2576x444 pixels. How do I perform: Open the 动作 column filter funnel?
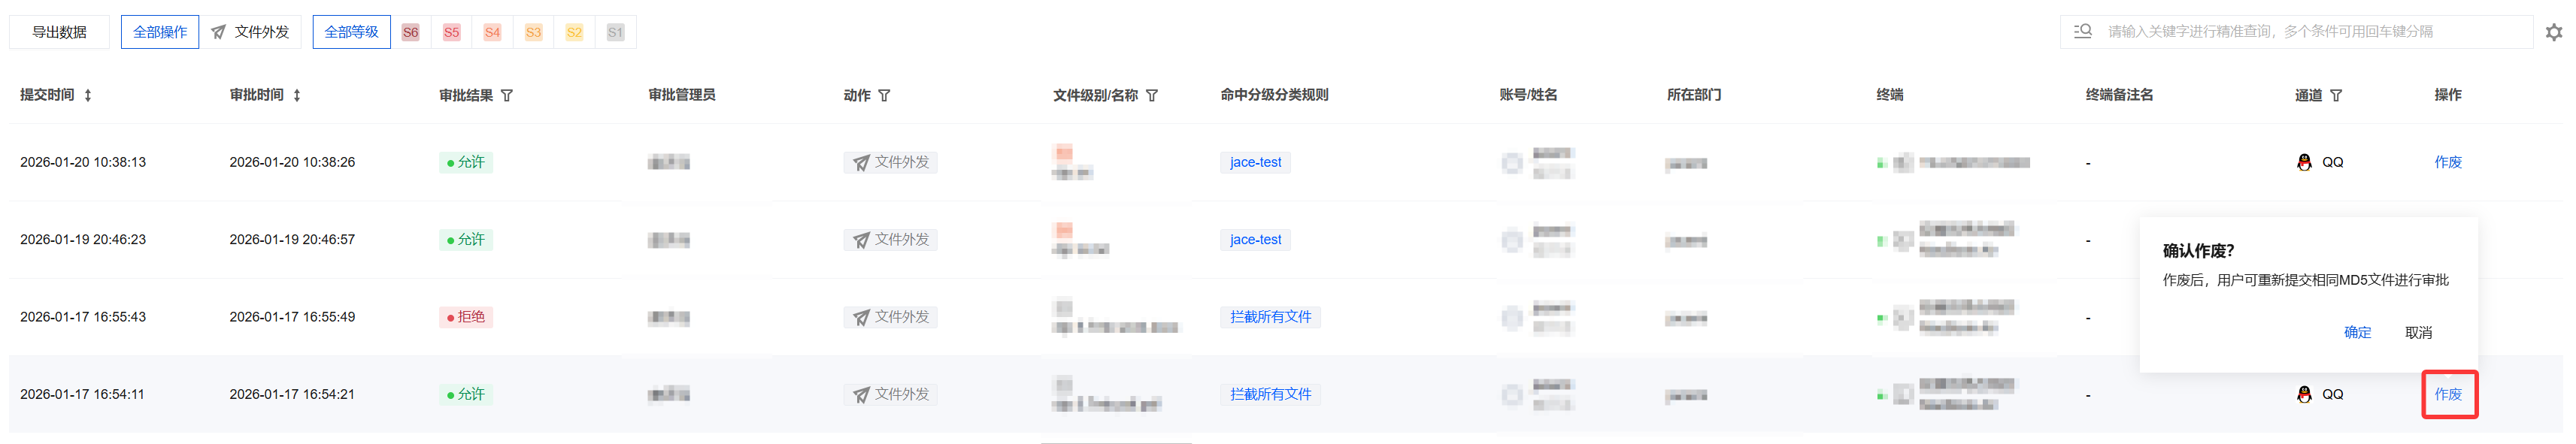(x=884, y=96)
